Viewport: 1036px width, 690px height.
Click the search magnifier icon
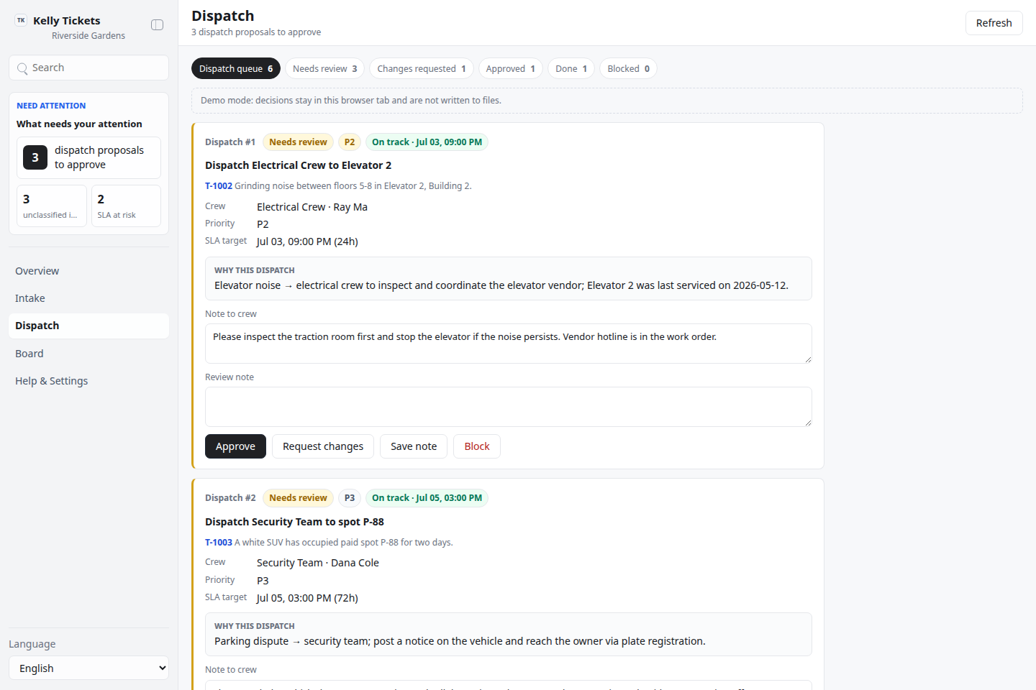(22, 68)
